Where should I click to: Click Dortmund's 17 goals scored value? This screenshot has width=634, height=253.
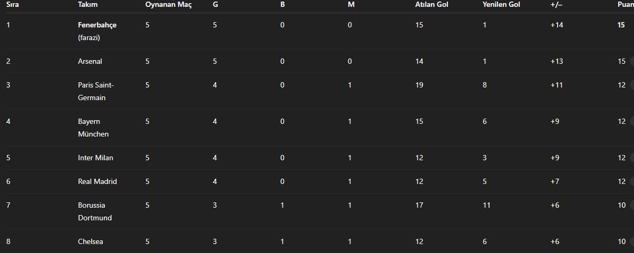(x=420, y=206)
